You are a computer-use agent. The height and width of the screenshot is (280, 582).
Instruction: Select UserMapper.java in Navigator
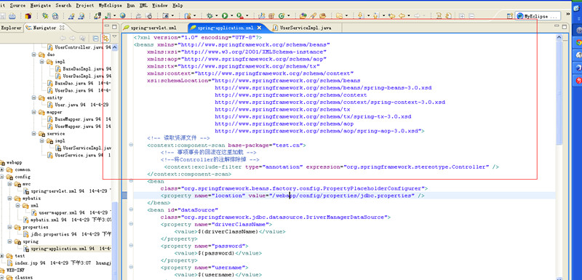(79, 127)
